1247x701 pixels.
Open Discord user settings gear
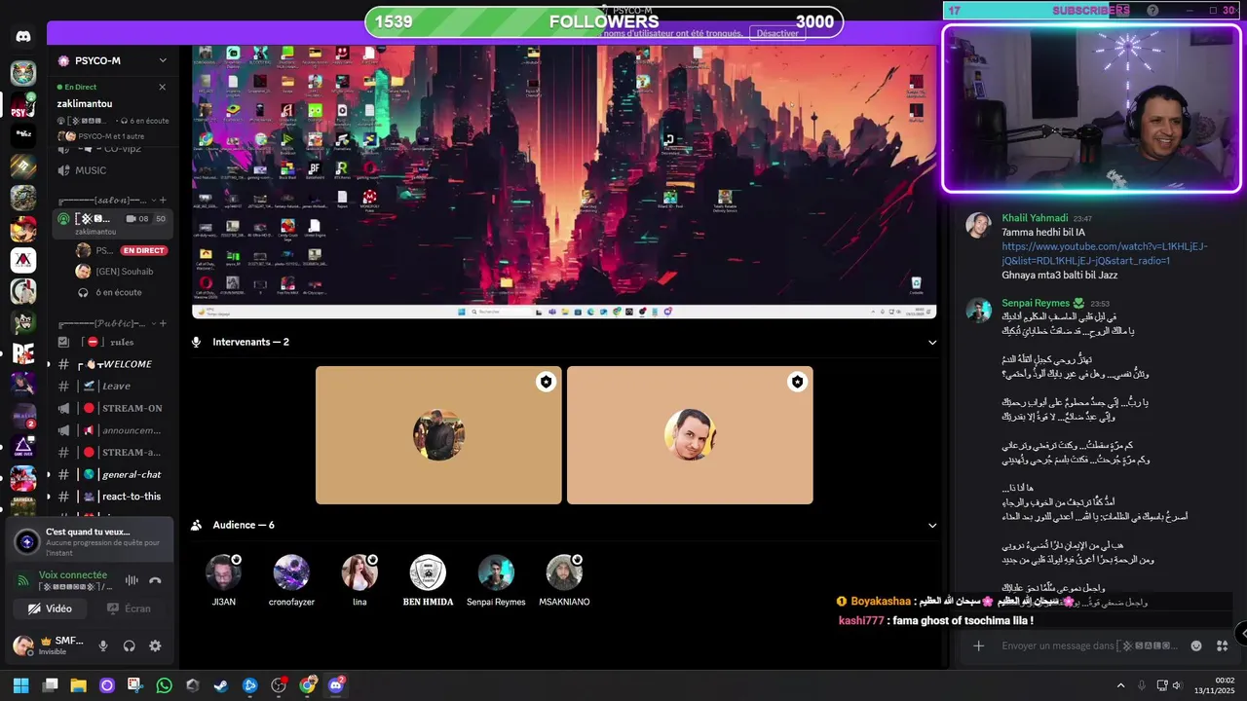[155, 646]
